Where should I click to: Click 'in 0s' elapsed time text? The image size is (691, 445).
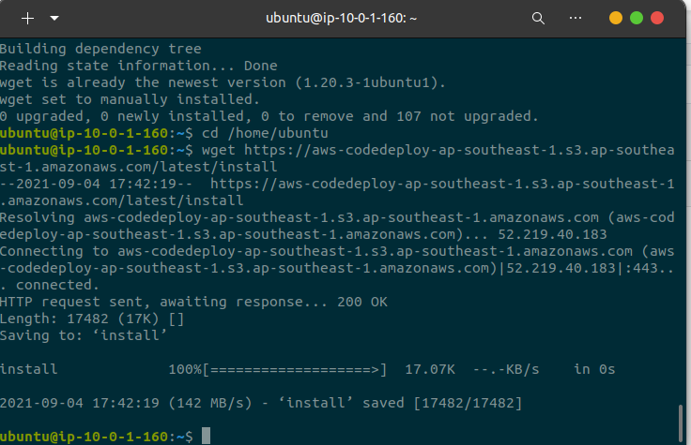[x=594, y=369]
